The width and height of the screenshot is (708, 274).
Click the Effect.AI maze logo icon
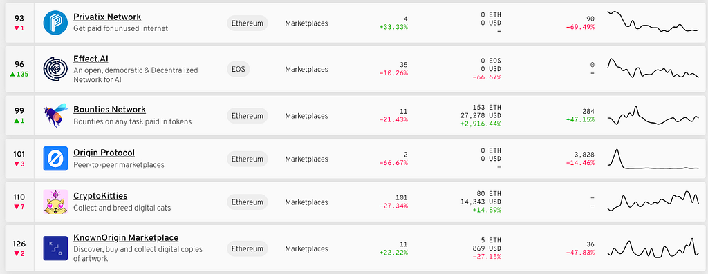pyautogui.click(x=55, y=70)
